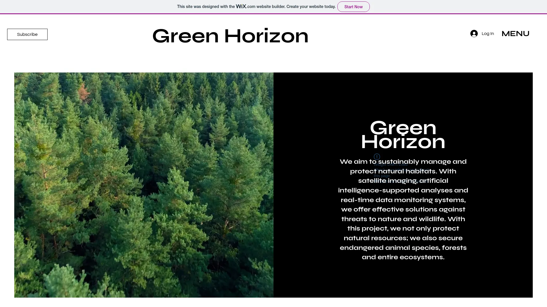Click the Green Horizon heading on black panel
This screenshot has height=307, width=547.
coord(403,135)
